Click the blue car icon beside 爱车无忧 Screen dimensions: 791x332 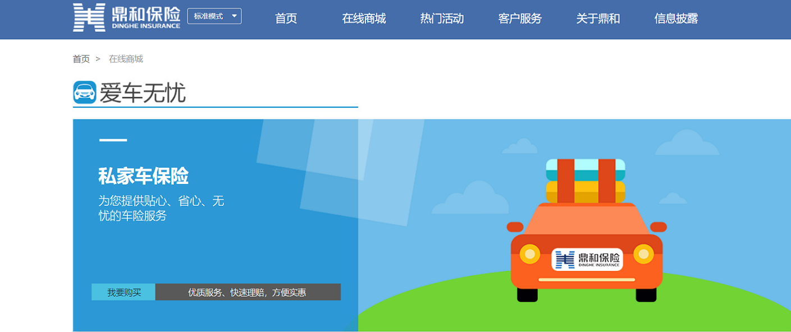[x=85, y=93]
